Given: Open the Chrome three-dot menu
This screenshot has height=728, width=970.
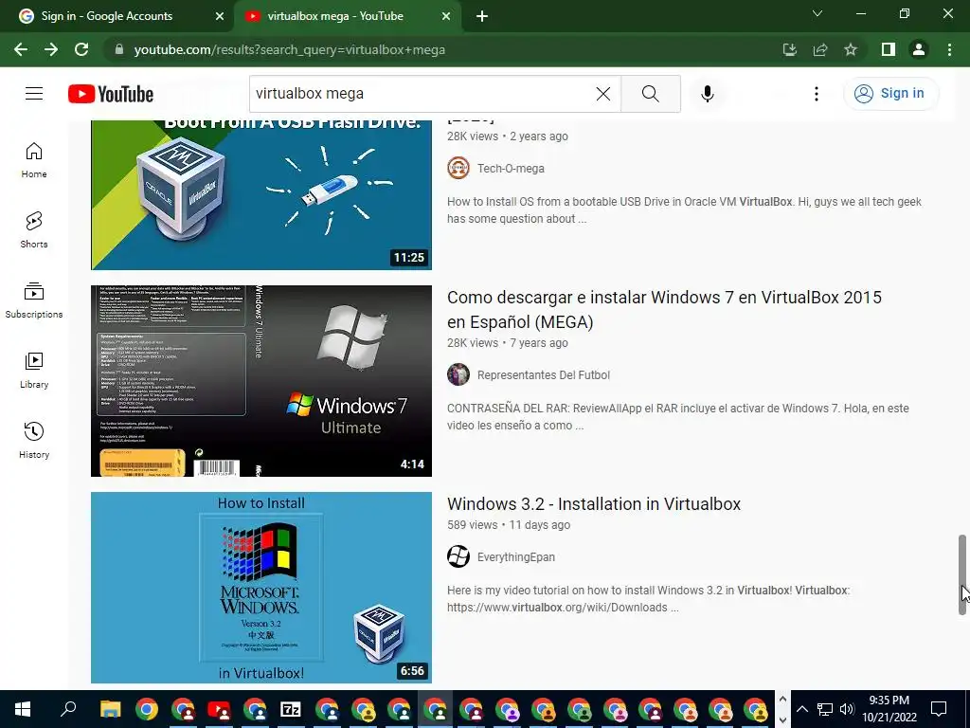Looking at the screenshot, I should coord(949,49).
